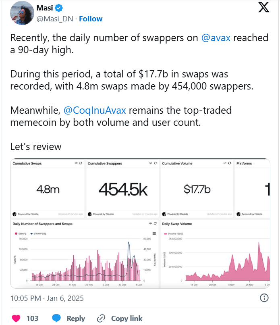Follow the @Masi_DN account

tap(91, 19)
